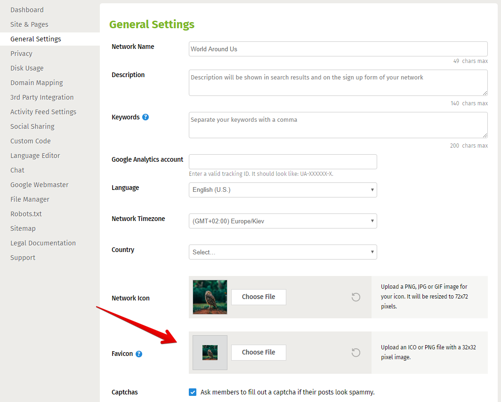Choose File for the Network Icon
Image resolution: width=501 pixels, height=402 pixels.
point(259,297)
